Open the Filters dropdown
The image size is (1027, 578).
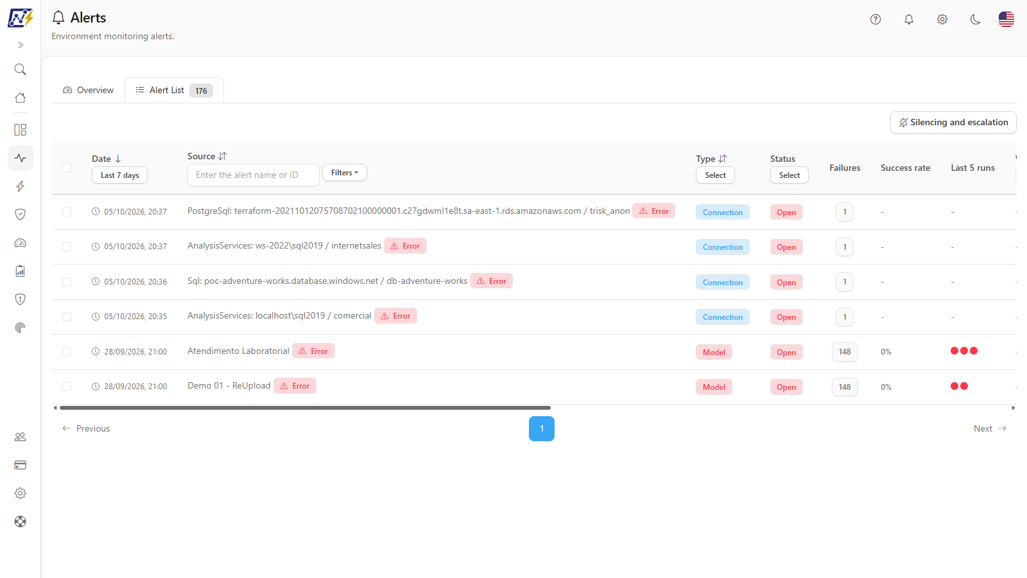tap(345, 173)
